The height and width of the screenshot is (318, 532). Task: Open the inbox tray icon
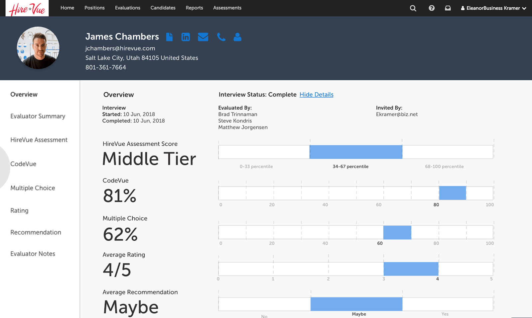click(x=448, y=8)
